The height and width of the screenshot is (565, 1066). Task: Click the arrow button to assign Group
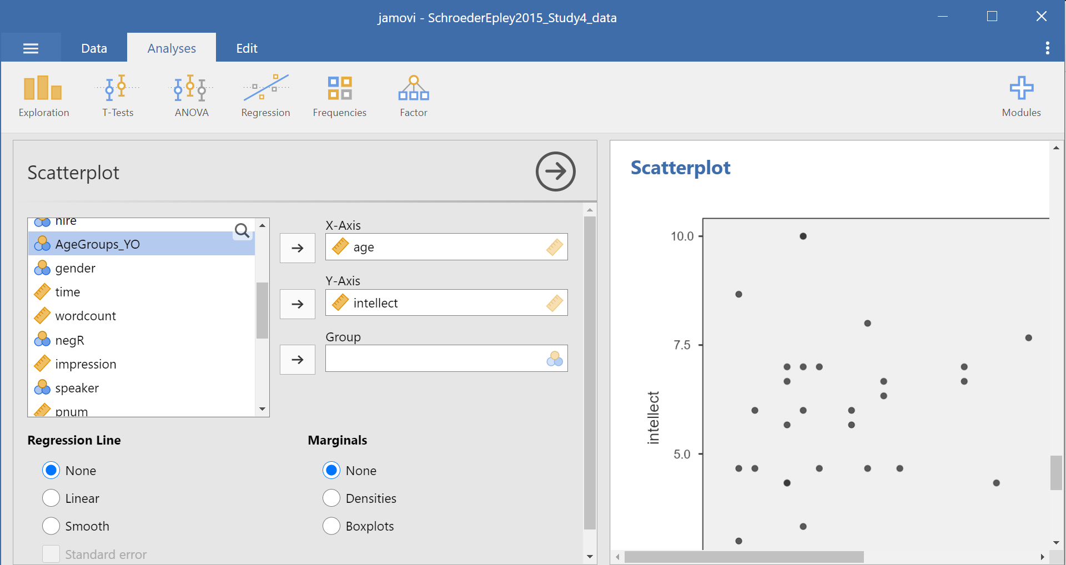[298, 360]
